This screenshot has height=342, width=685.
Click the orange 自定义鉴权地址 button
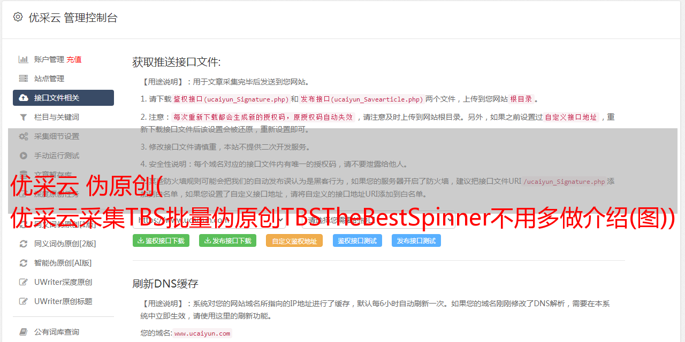(x=294, y=240)
